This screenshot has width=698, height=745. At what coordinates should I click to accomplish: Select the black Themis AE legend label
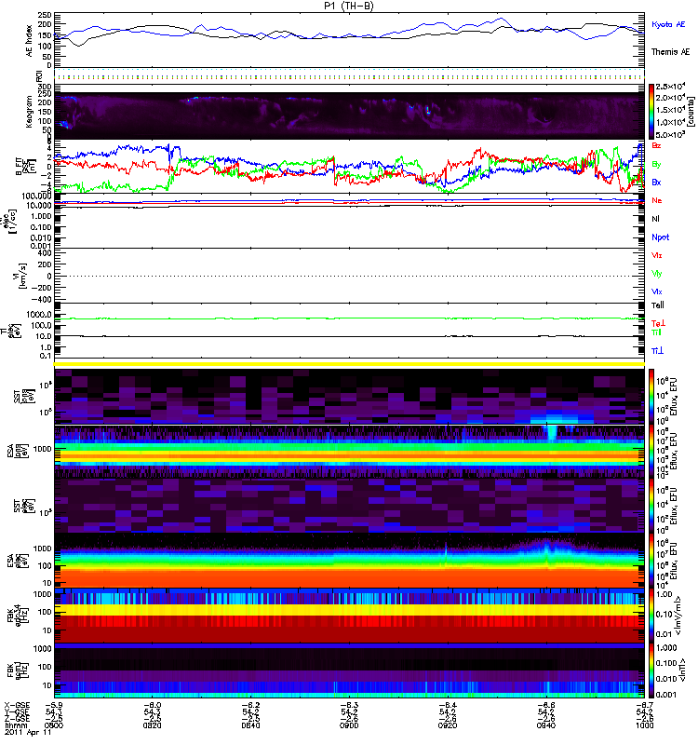[670, 52]
